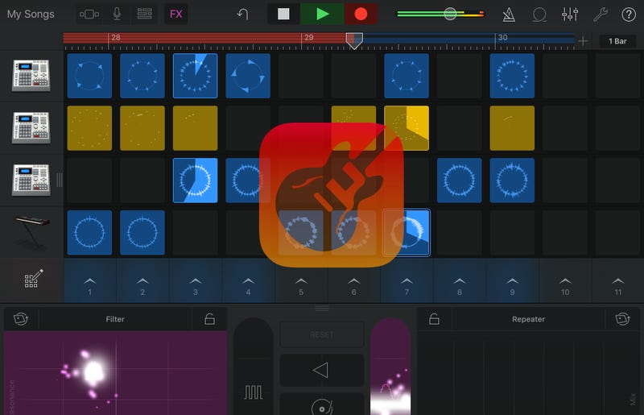Play the light-blue loop cell in row three, column 3

(195, 181)
